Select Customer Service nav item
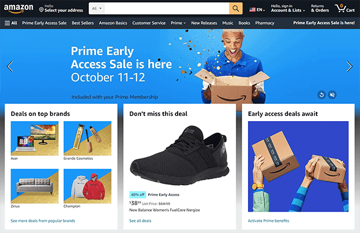This screenshot has width=360, height=233. click(x=149, y=23)
